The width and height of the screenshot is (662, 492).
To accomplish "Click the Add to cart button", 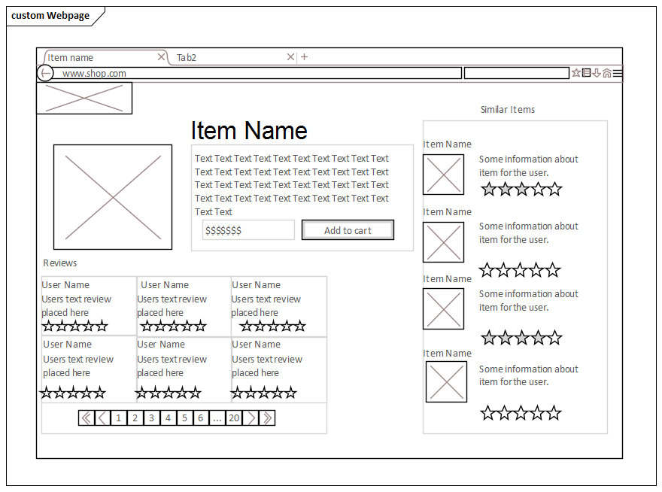I will [348, 229].
